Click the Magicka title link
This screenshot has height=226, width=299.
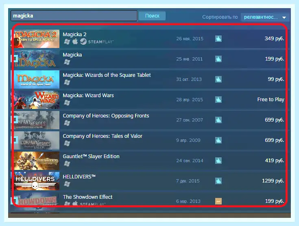tap(72, 55)
